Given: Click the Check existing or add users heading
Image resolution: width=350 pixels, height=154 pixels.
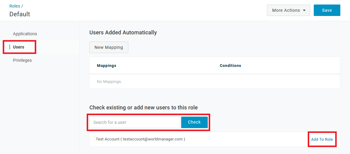Looking at the screenshot, I should point(143,108).
